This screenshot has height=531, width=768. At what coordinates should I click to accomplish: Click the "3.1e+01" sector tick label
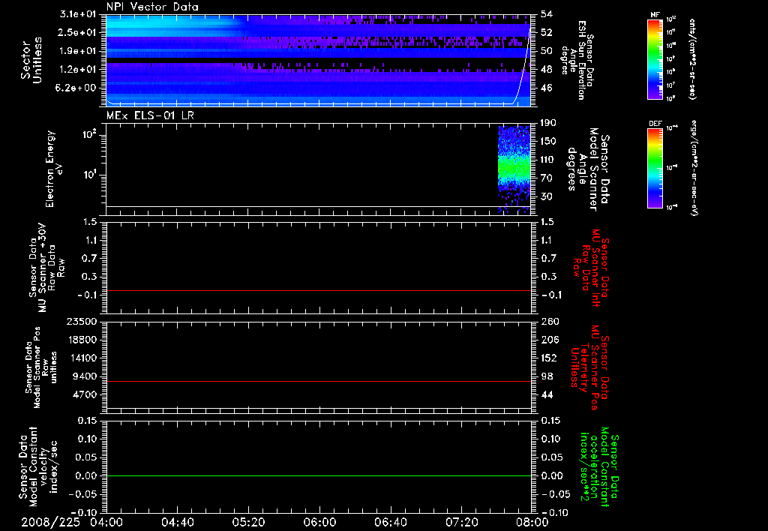(x=77, y=14)
